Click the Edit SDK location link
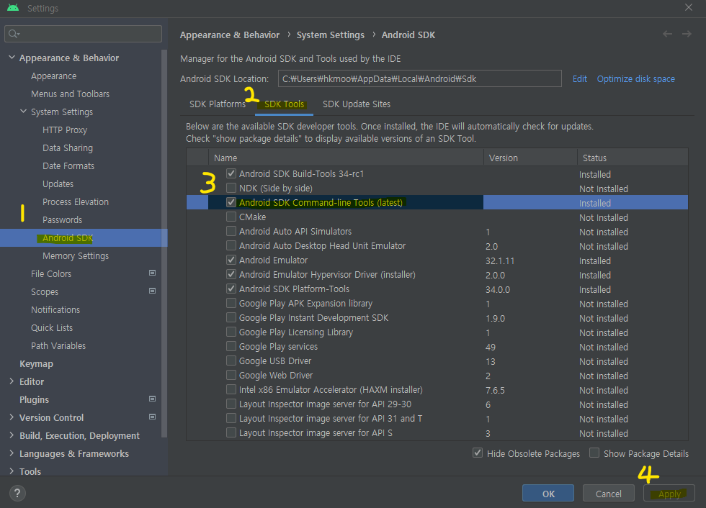 coord(579,78)
